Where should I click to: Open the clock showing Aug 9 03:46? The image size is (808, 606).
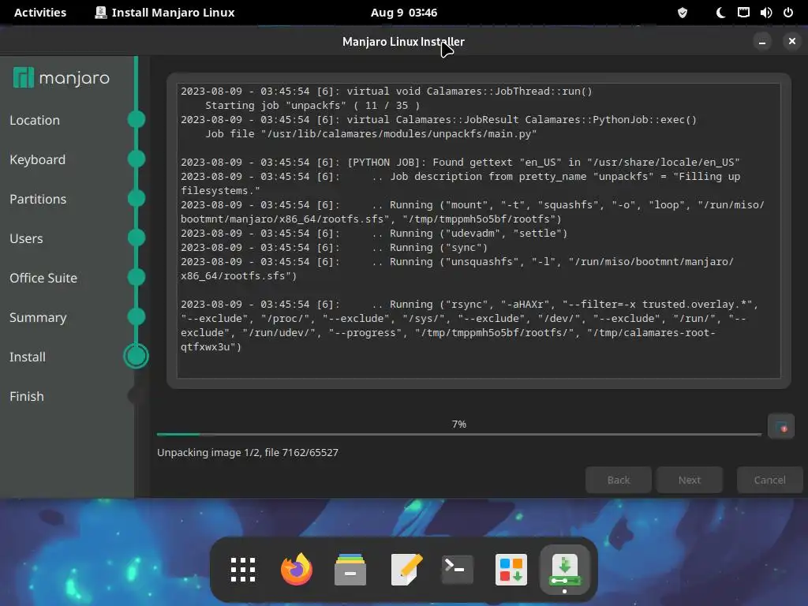[x=404, y=13]
